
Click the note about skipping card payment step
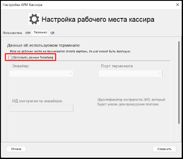[70, 52]
